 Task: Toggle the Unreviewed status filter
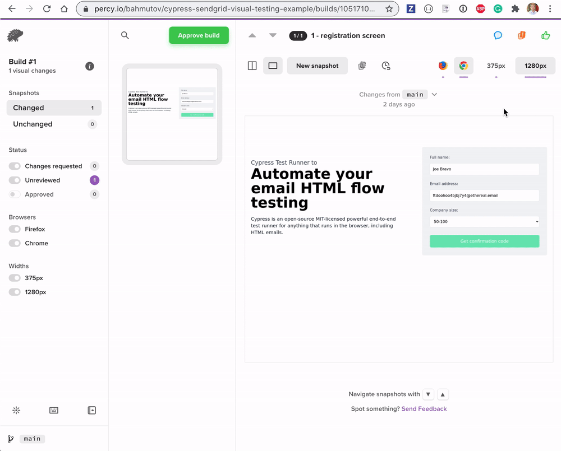coord(15,180)
